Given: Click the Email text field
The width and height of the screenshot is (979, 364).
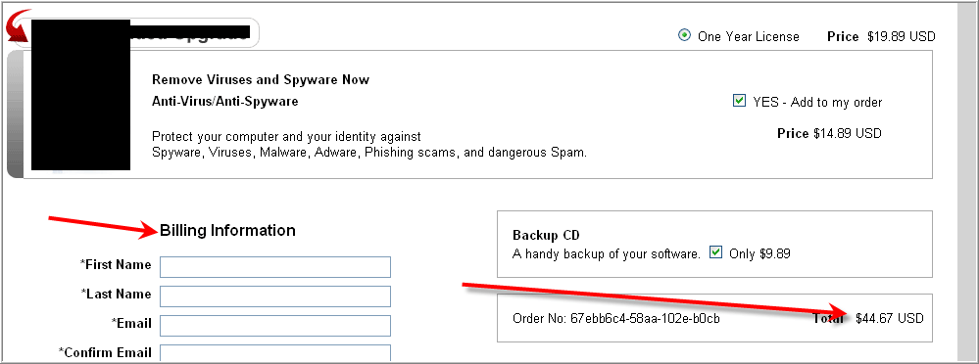Looking at the screenshot, I should (x=275, y=326).
